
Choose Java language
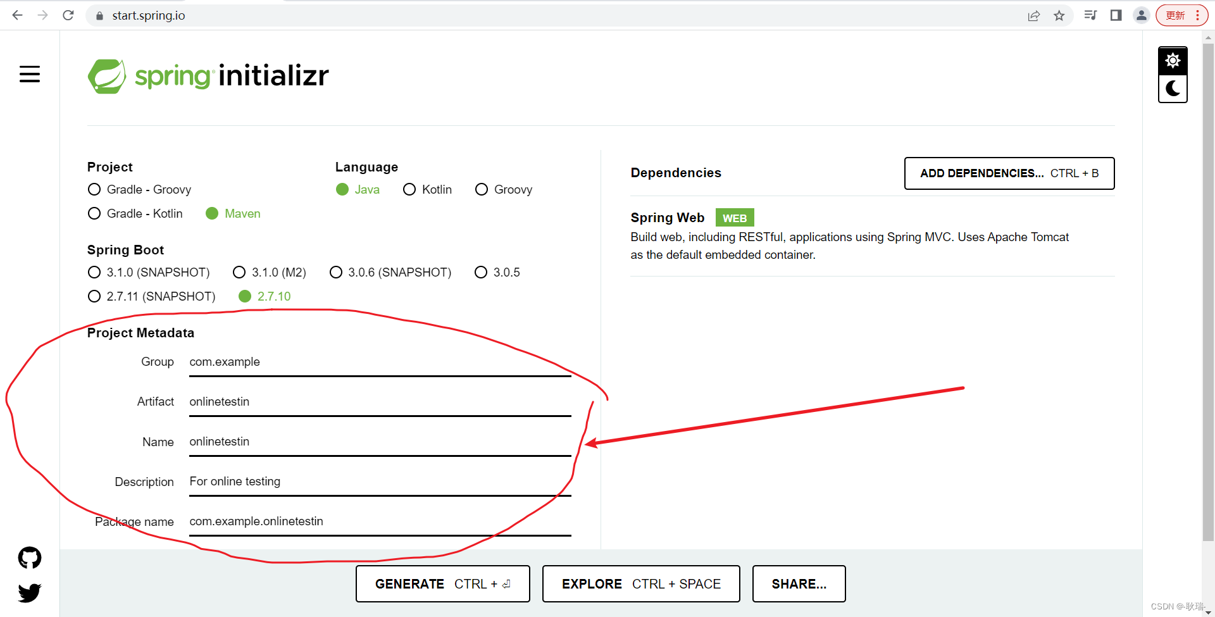coord(358,189)
